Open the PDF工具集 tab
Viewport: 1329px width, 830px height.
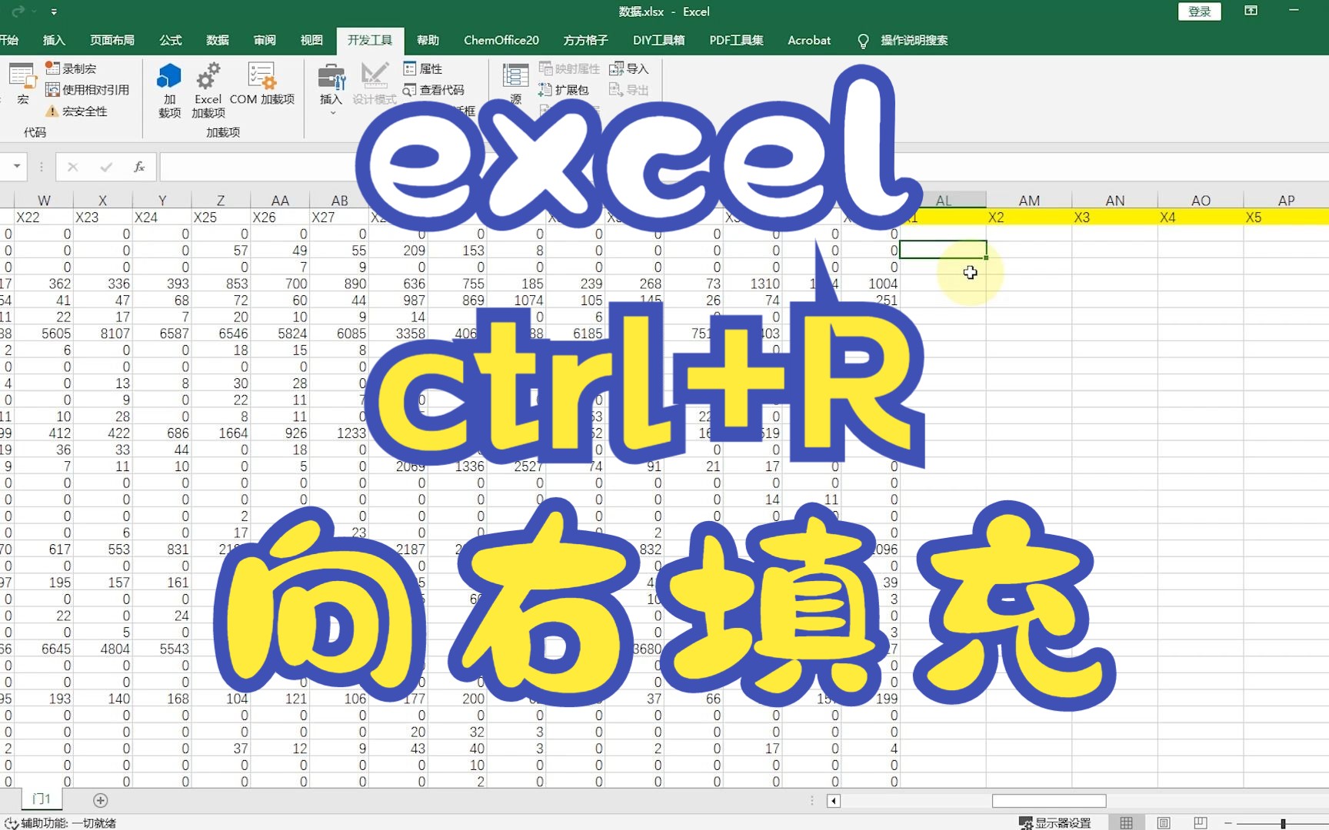(x=736, y=40)
